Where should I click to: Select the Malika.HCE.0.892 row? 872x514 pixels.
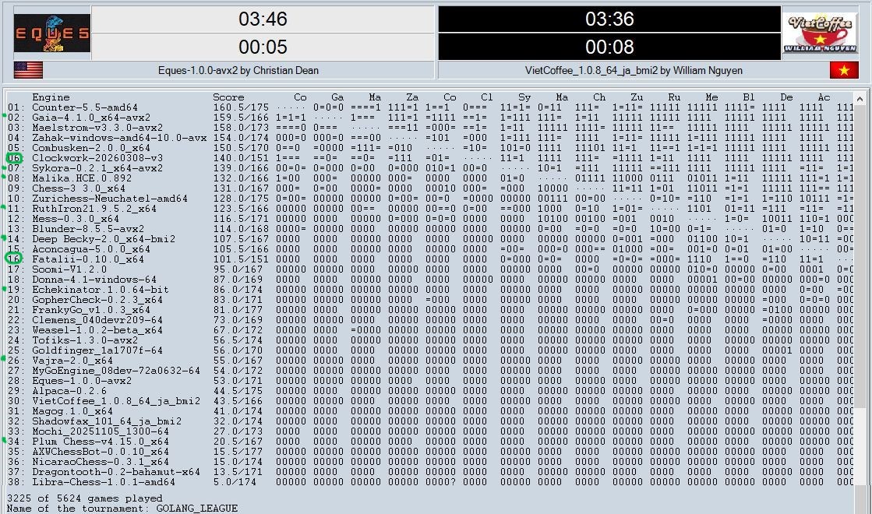click(x=429, y=178)
